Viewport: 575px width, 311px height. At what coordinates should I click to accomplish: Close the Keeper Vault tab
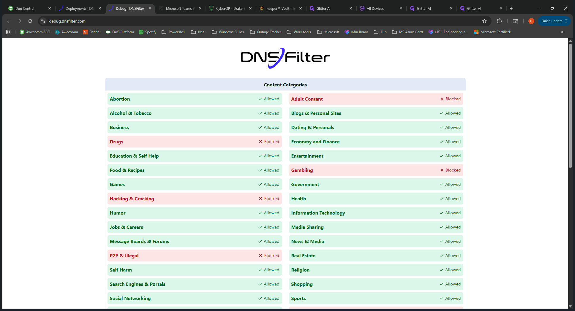301,8
